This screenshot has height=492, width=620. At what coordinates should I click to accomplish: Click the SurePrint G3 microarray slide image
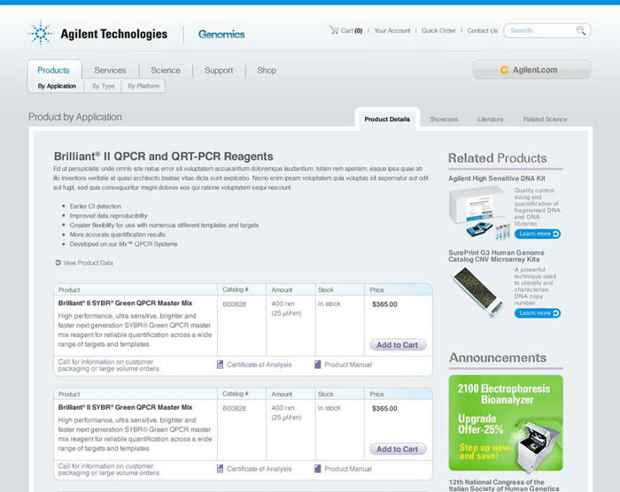477,291
